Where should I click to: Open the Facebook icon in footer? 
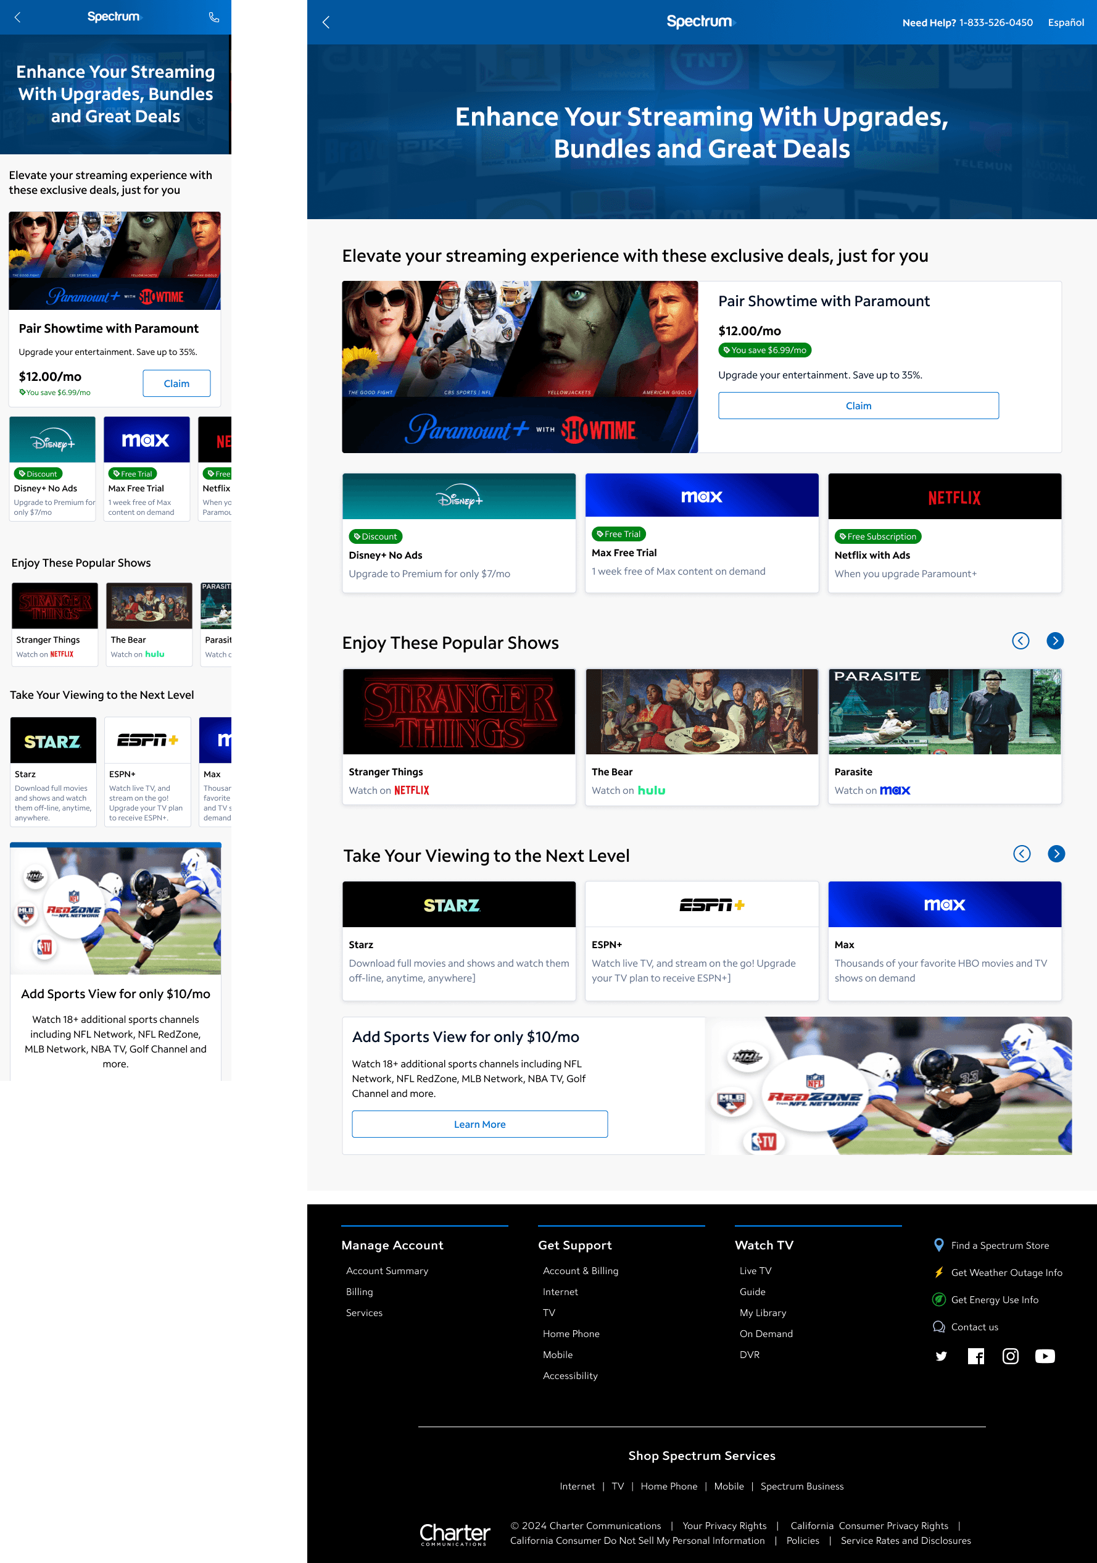tap(976, 1356)
